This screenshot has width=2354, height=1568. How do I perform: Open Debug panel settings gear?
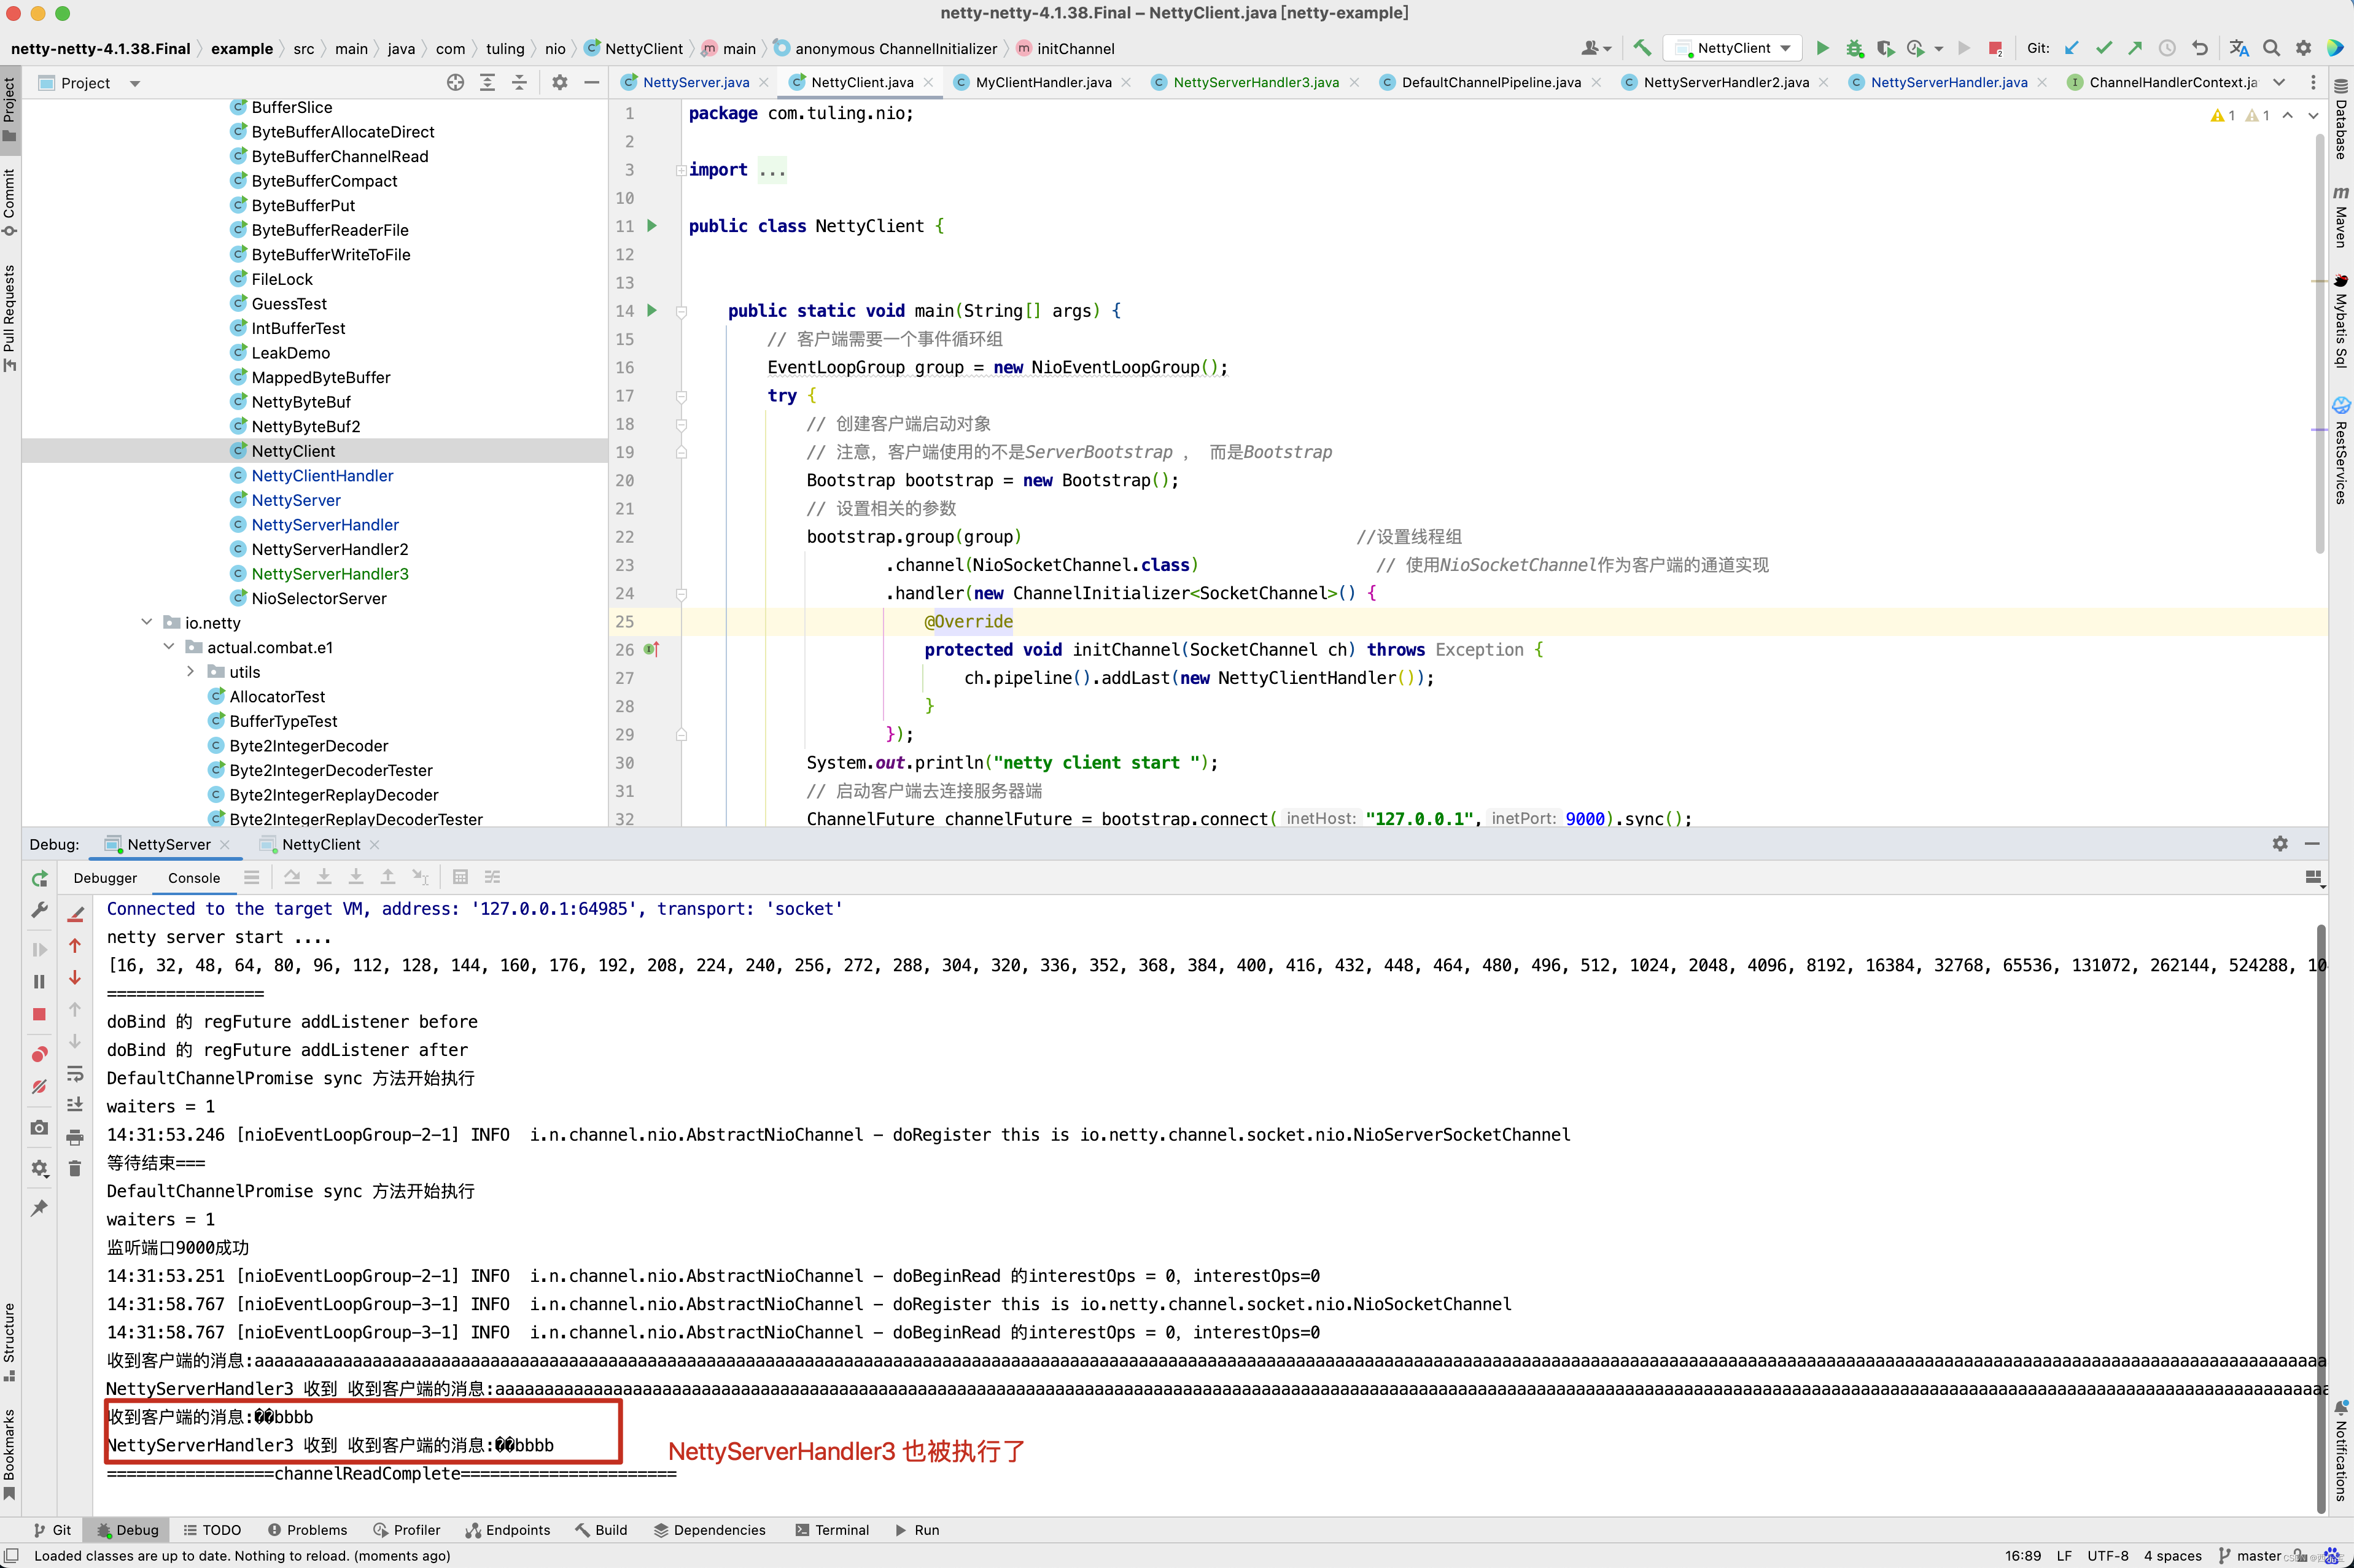2280,844
